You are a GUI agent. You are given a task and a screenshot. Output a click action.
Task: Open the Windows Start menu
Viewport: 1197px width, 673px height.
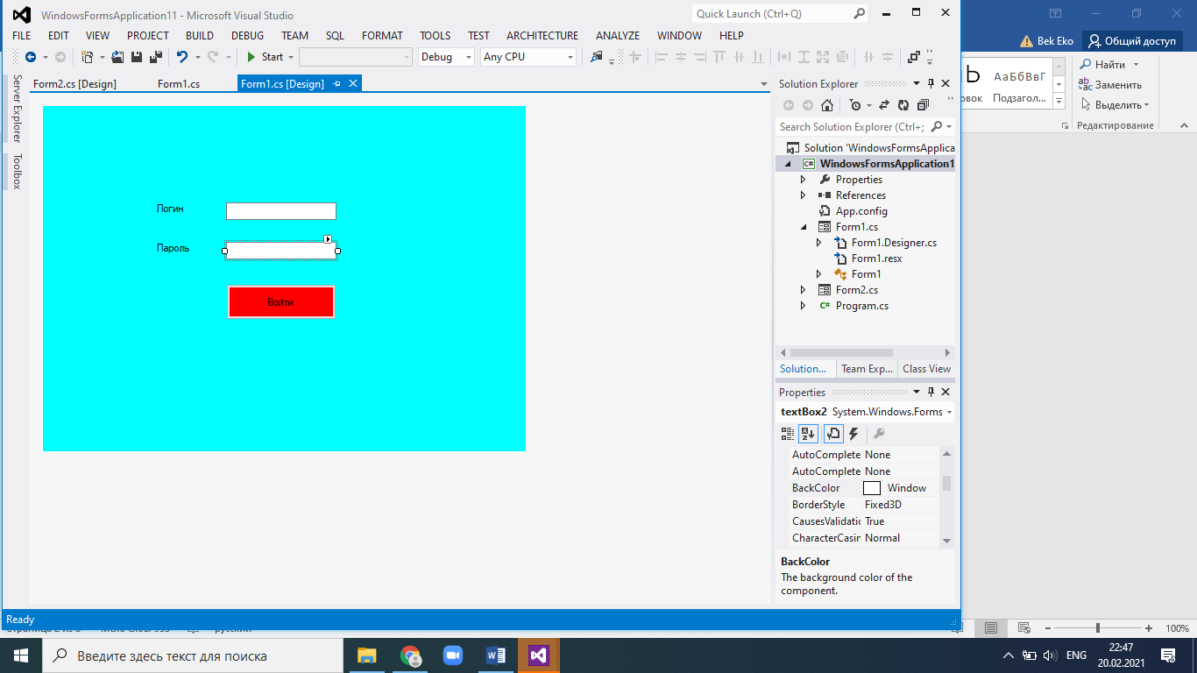pyautogui.click(x=21, y=655)
